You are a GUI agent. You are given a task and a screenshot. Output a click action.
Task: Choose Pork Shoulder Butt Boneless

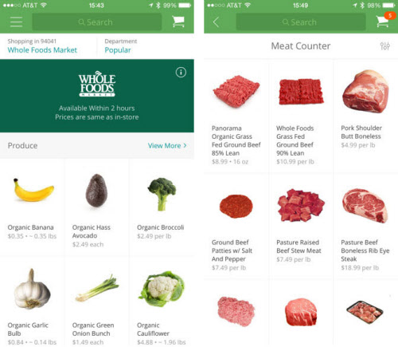[x=365, y=117]
